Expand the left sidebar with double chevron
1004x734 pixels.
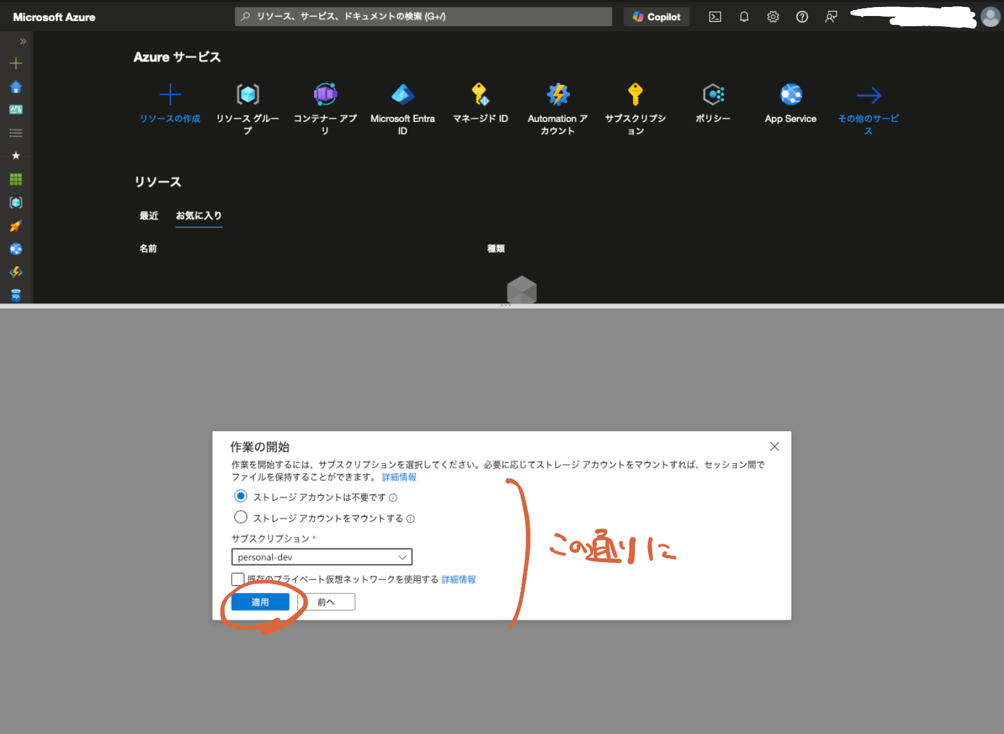click(23, 42)
